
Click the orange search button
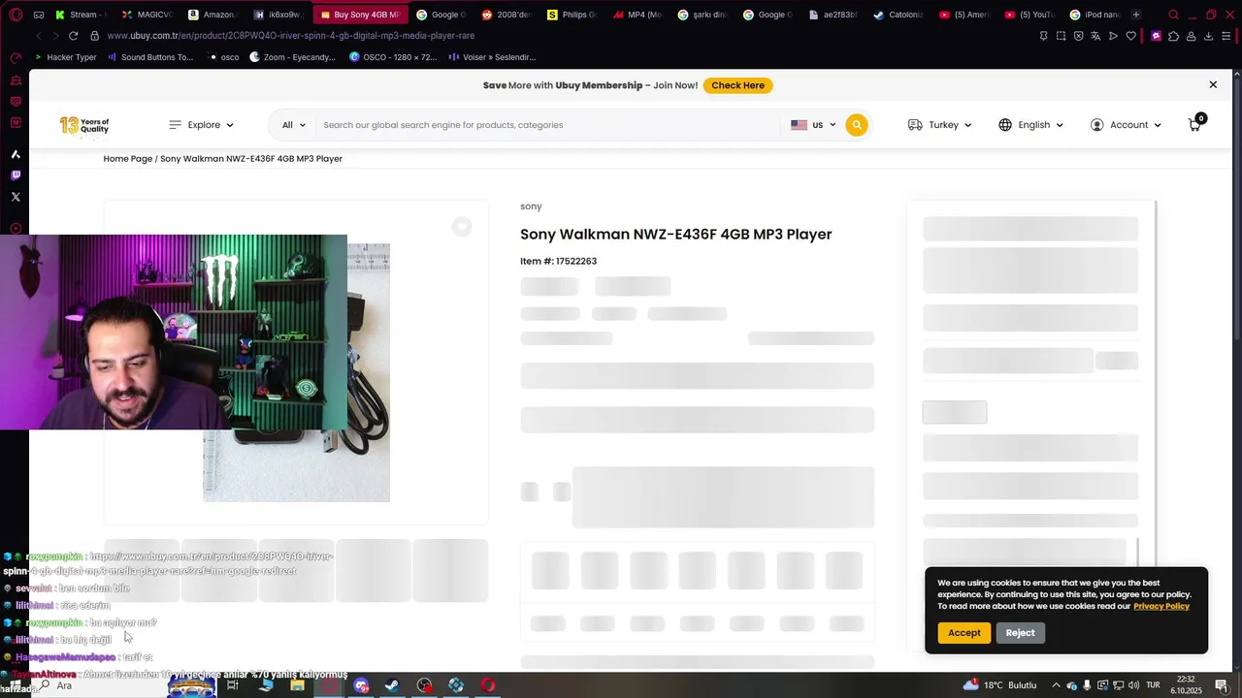856,125
